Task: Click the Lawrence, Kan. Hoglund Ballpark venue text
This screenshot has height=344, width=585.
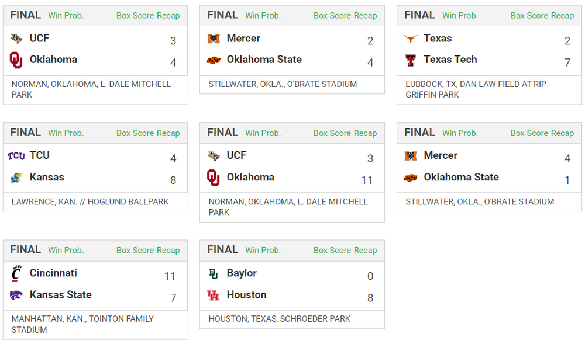Action: 90,201
